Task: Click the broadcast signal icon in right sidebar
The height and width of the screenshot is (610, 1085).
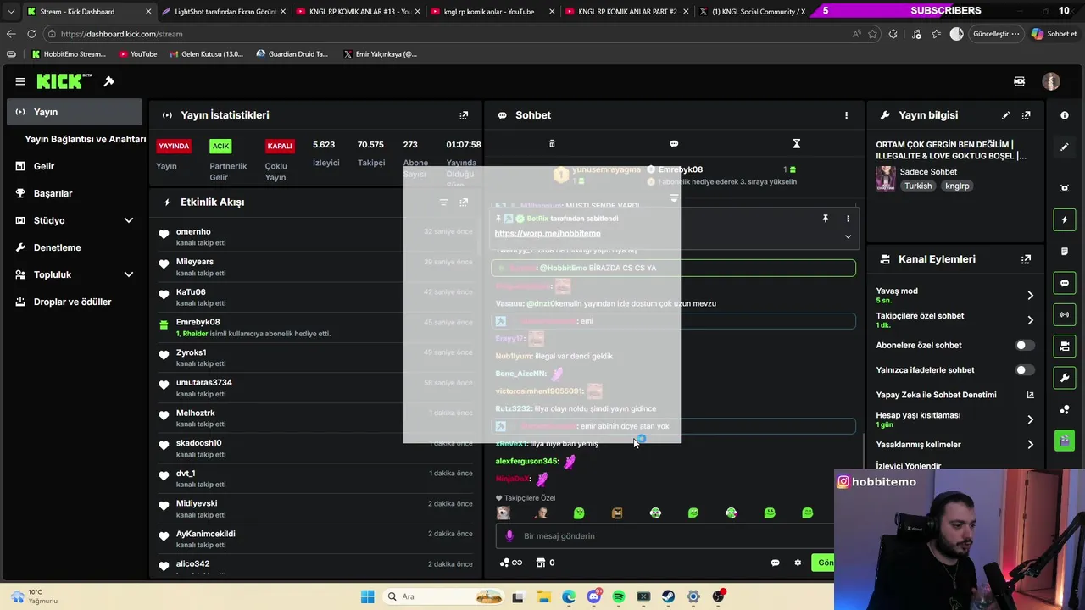Action: tap(1065, 314)
